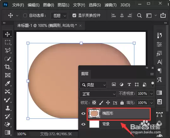Select the Content-Aware Move tool

(7, 92)
